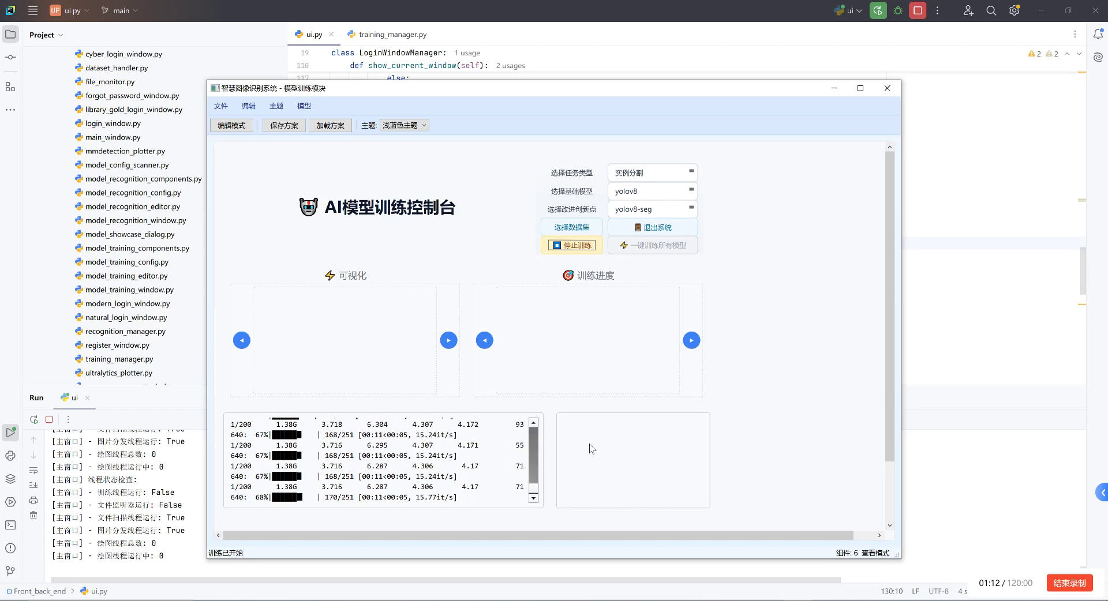Open Notifications bell icon
1108x601 pixels.
1098,35
